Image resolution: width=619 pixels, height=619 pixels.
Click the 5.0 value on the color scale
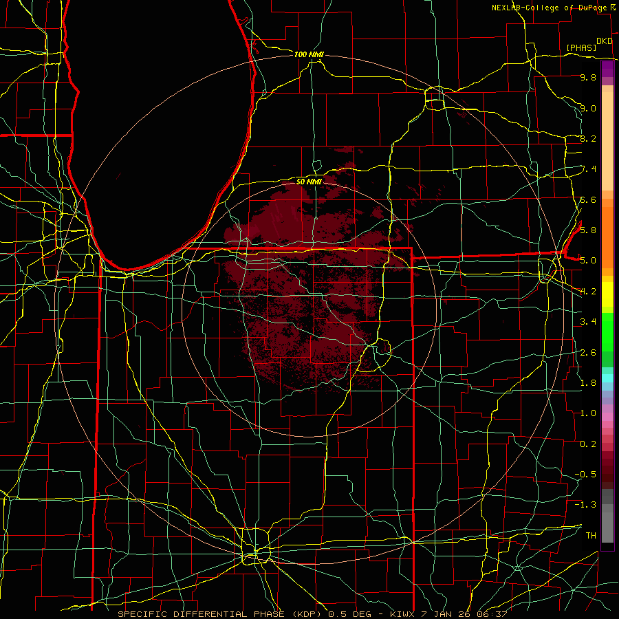(x=588, y=261)
